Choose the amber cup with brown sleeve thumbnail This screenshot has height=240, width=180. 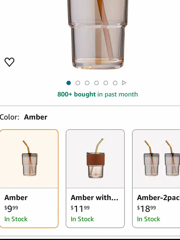[95, 159]
